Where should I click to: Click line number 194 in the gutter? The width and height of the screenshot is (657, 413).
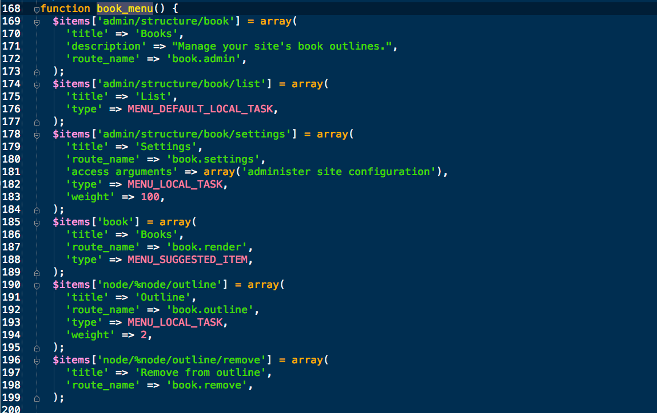click(11, 335)
